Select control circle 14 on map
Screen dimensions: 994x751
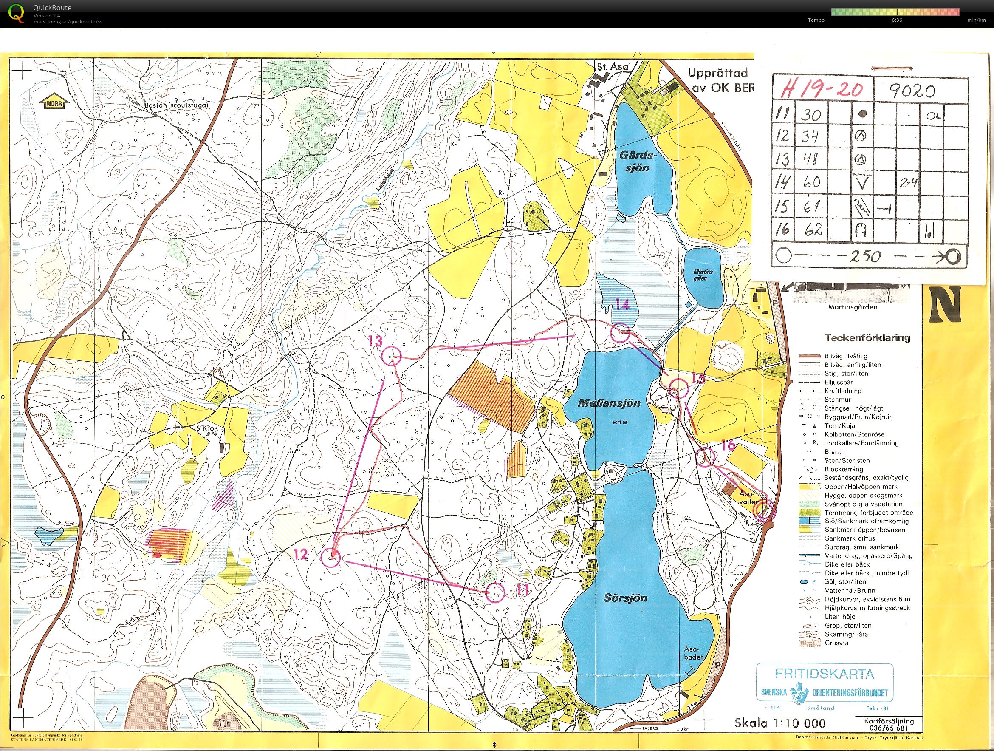(x=621, y=333)
